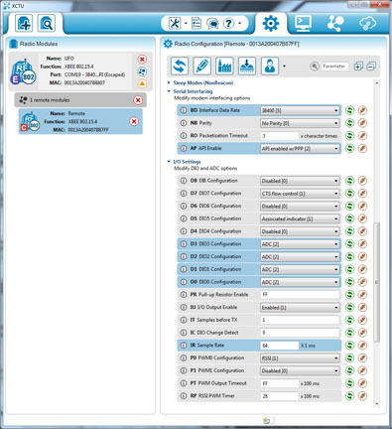The height and width of the screenshot is (429, 392).
Task: Open dropdown arrow beside Profile icon
Action: (x=284, y=66)
